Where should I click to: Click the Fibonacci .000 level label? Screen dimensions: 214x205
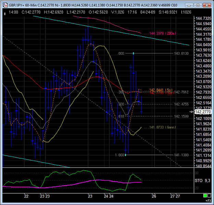(121, 53)
